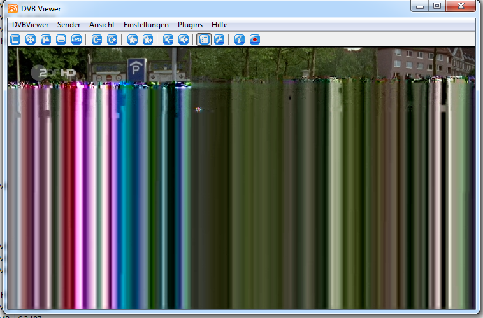Image resolution: width=483 pixels, height=318 pixels.
Task: Click the info (i) toolbar icon
Action: point(240,39)
